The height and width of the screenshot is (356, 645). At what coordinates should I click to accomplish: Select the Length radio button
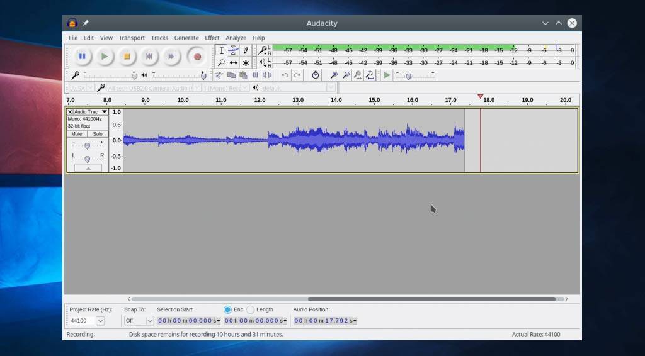251,309
